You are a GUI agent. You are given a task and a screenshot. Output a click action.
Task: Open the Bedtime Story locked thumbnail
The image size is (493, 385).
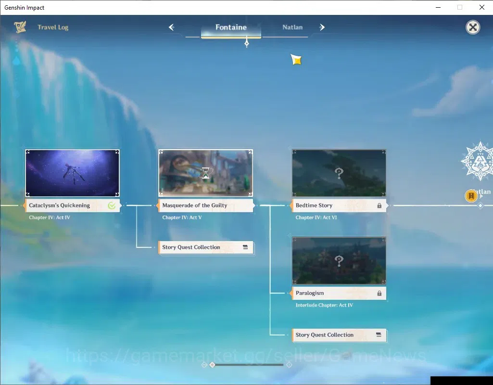[x=339, y=173]
